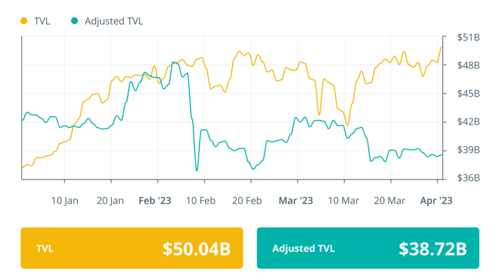Click the 10 Mar axis label
This screenshot has height=278, width=500.
[x=343, y=201]
